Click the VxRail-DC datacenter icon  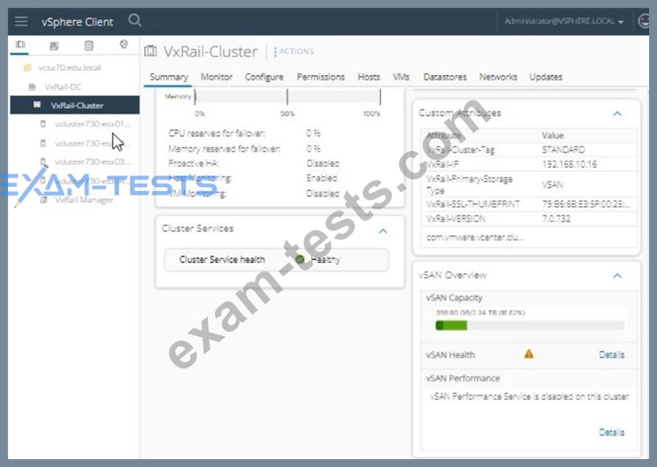pos(31,86)
